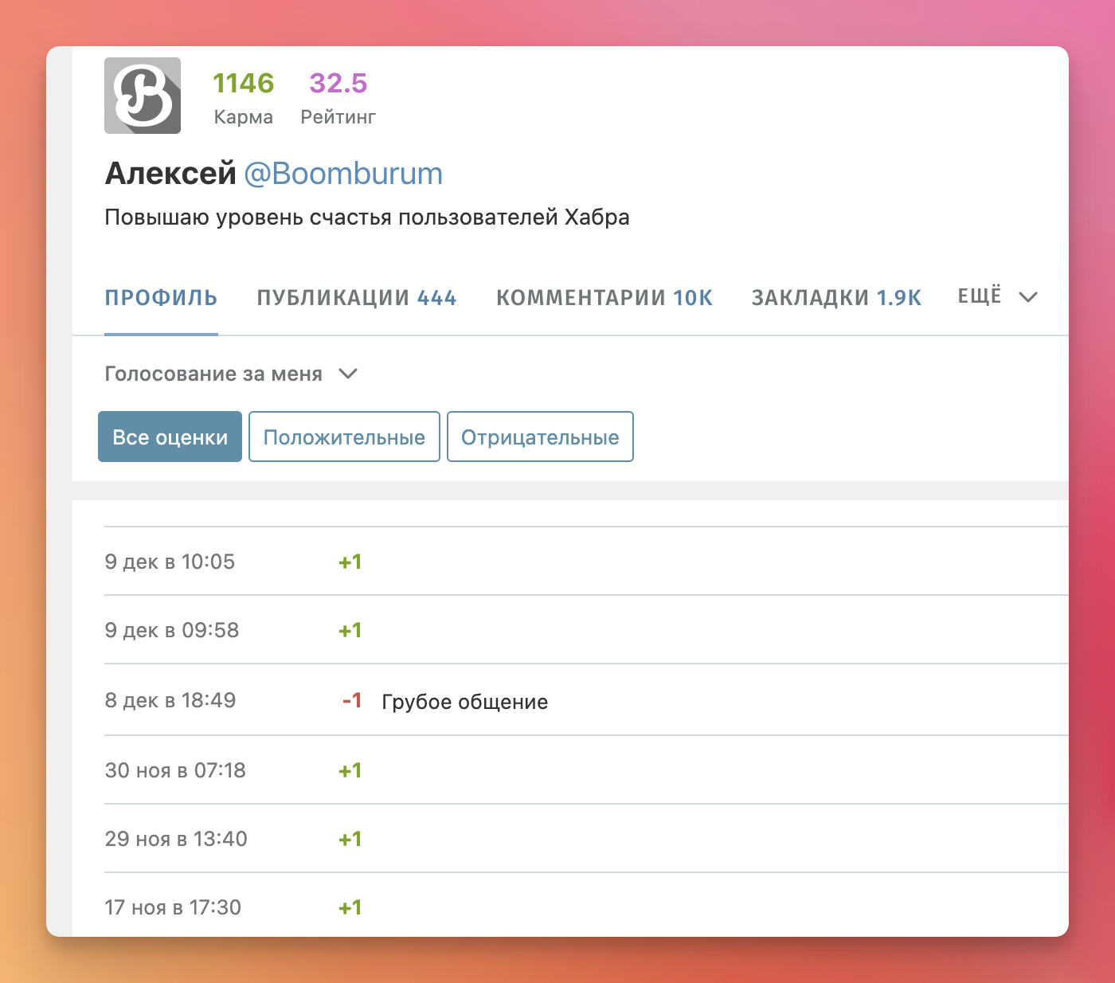The height and width of the screenshot is (983, 1115).
Task: Select the 9 дек в 10:05 timestamp
Action: click(x=170, y=562)
